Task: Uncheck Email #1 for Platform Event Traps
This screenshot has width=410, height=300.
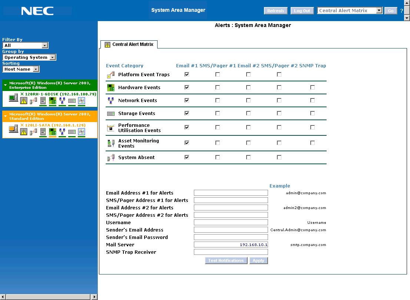Action: pos(187,74)
